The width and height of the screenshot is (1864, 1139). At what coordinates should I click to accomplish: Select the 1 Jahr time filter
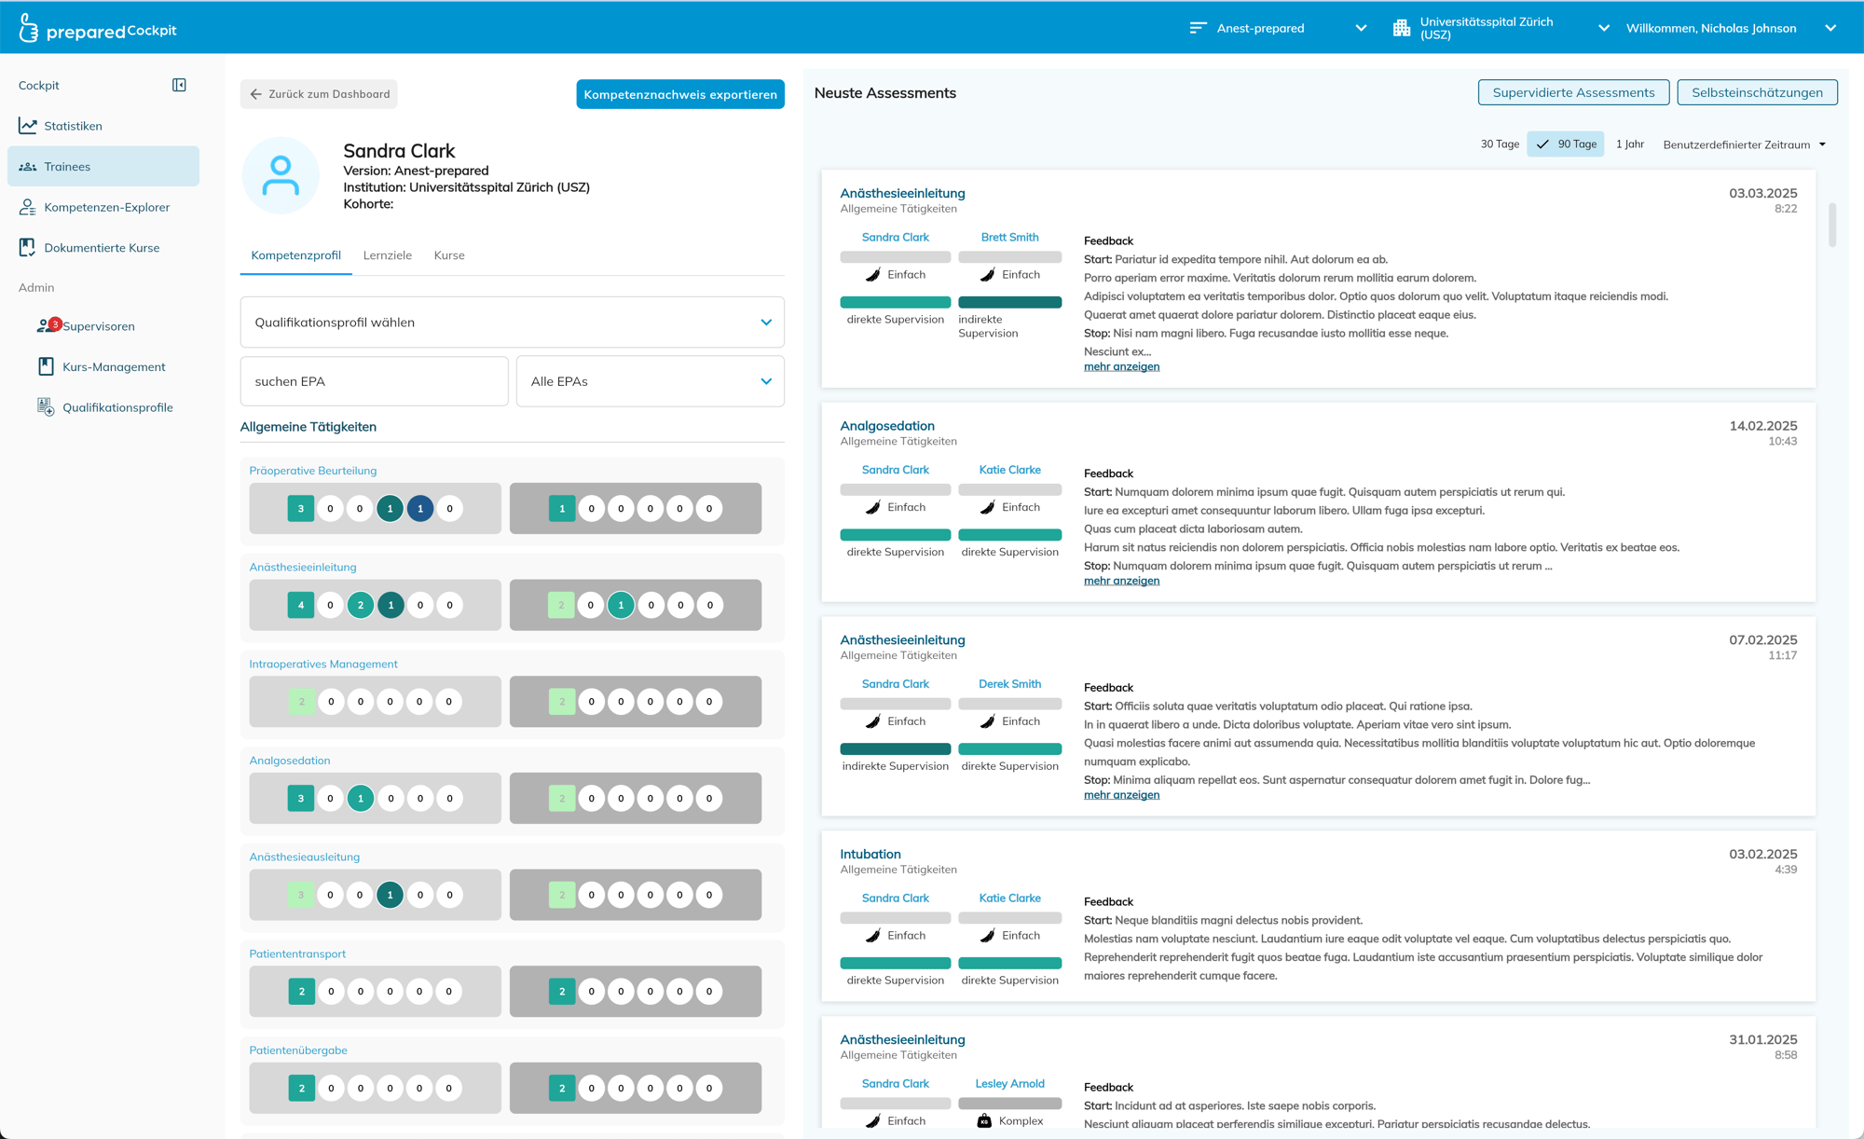point(1629,144)
